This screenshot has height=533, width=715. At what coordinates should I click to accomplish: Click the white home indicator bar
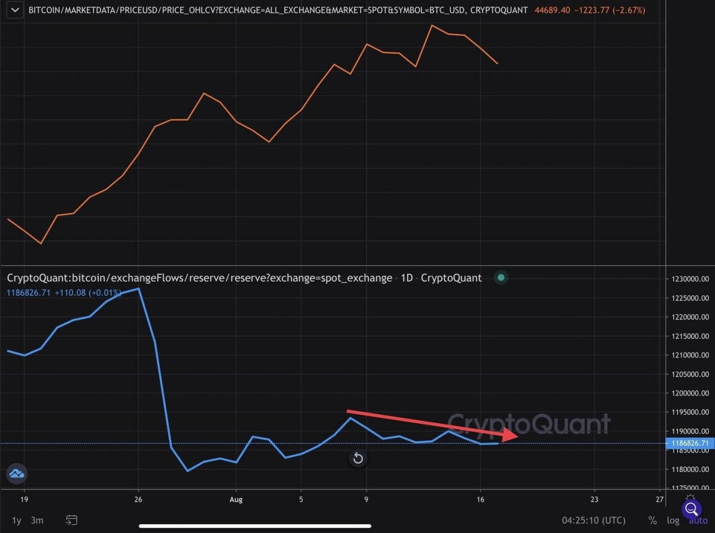pos(255,526)
